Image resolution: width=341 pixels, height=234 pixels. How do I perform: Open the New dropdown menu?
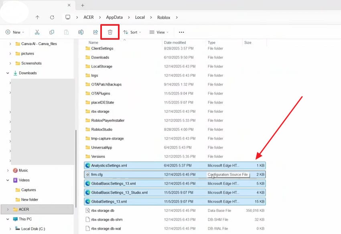coord(15,32)
